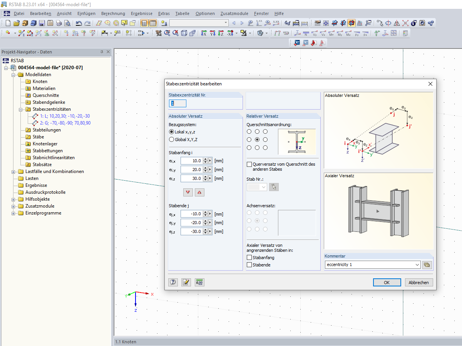This screenshot has height=346, width=462.
Task: Click the red up arrow copy-to-start button
Action: tap(199, 192)
